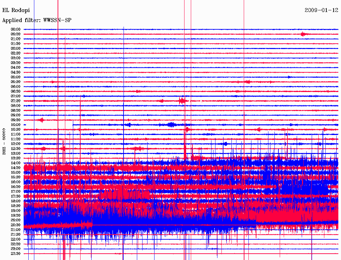Screen dimensions: 341x260
Task: Click the 'Applied filter: WWSSN-SP' label
Action: 37,20
